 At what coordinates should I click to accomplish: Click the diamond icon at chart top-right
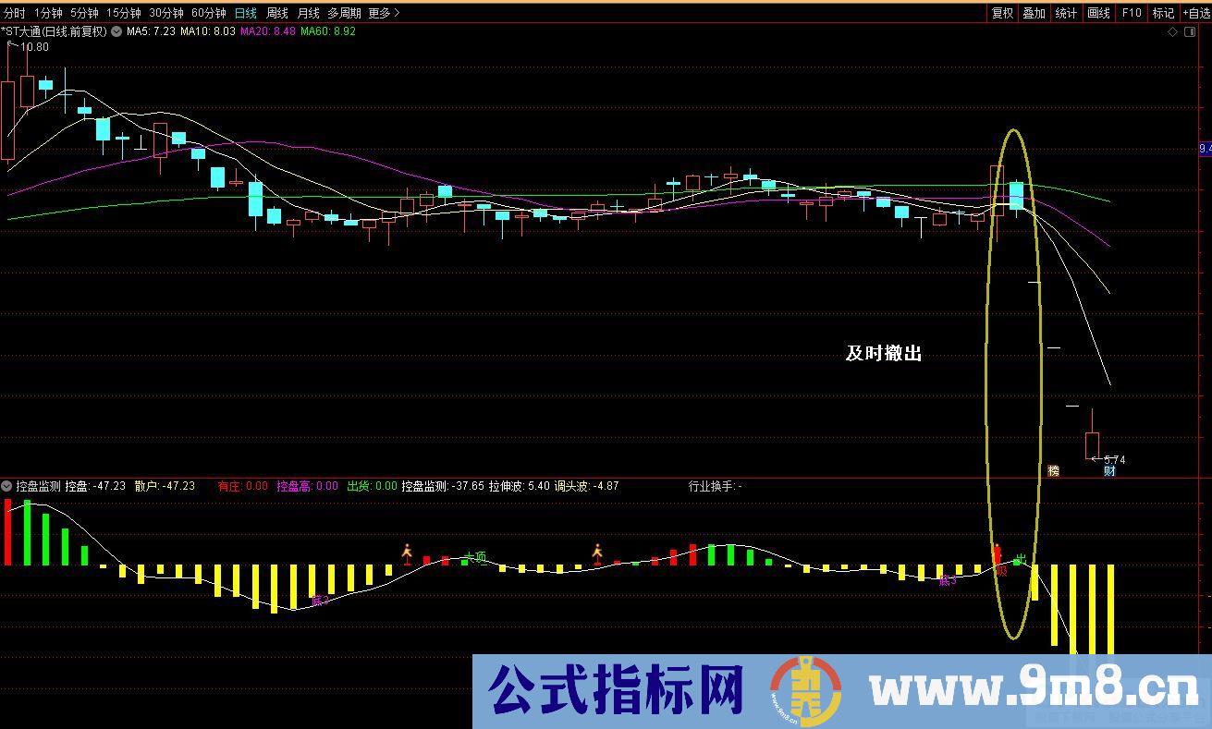tap(1173, 31)
